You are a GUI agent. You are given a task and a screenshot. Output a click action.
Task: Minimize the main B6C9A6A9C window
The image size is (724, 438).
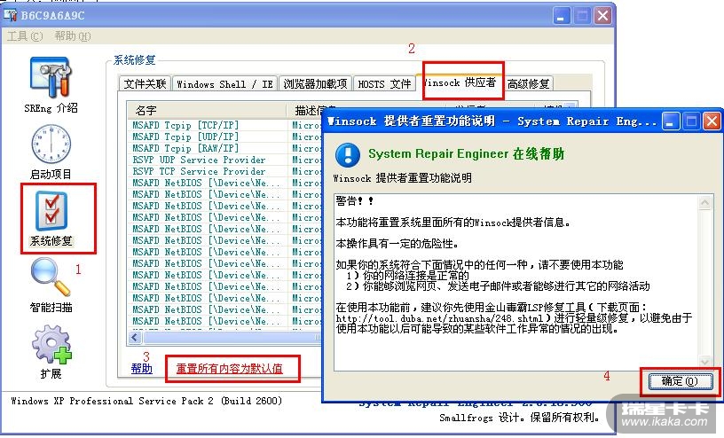tap(561, 16)
